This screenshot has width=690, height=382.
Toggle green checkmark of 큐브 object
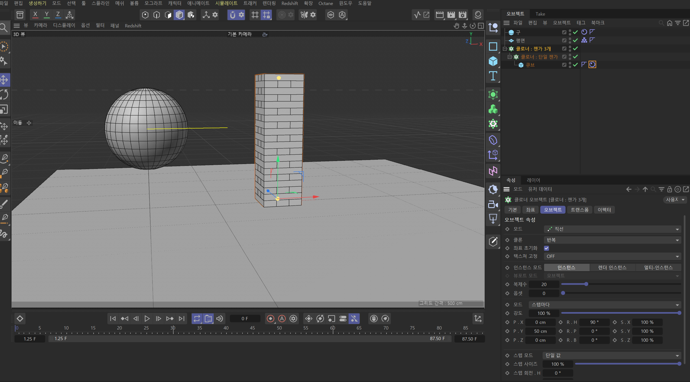click(575, 65)
